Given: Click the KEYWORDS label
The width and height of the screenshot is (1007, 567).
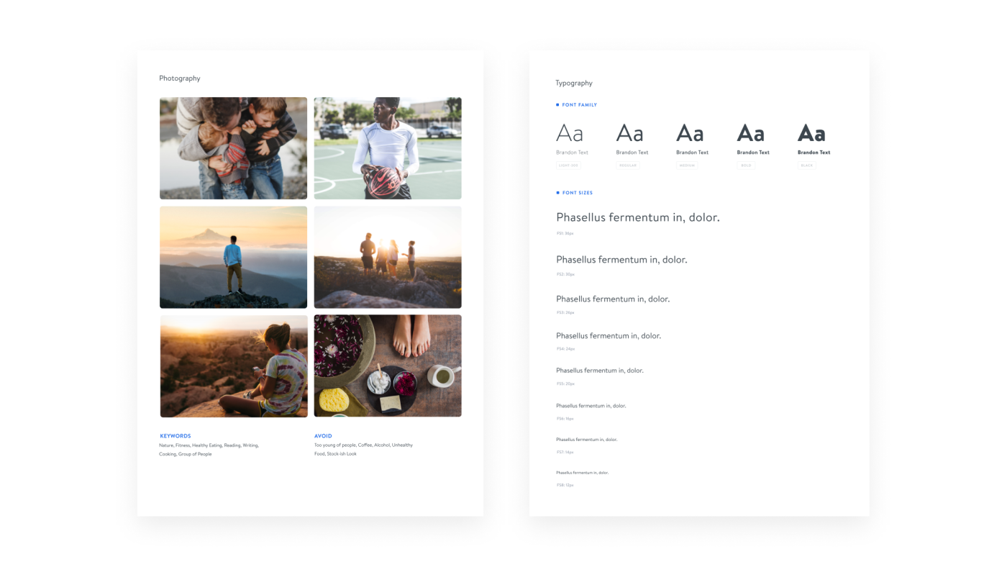Looking at the screenshot, I should click(x=176, y=436).
